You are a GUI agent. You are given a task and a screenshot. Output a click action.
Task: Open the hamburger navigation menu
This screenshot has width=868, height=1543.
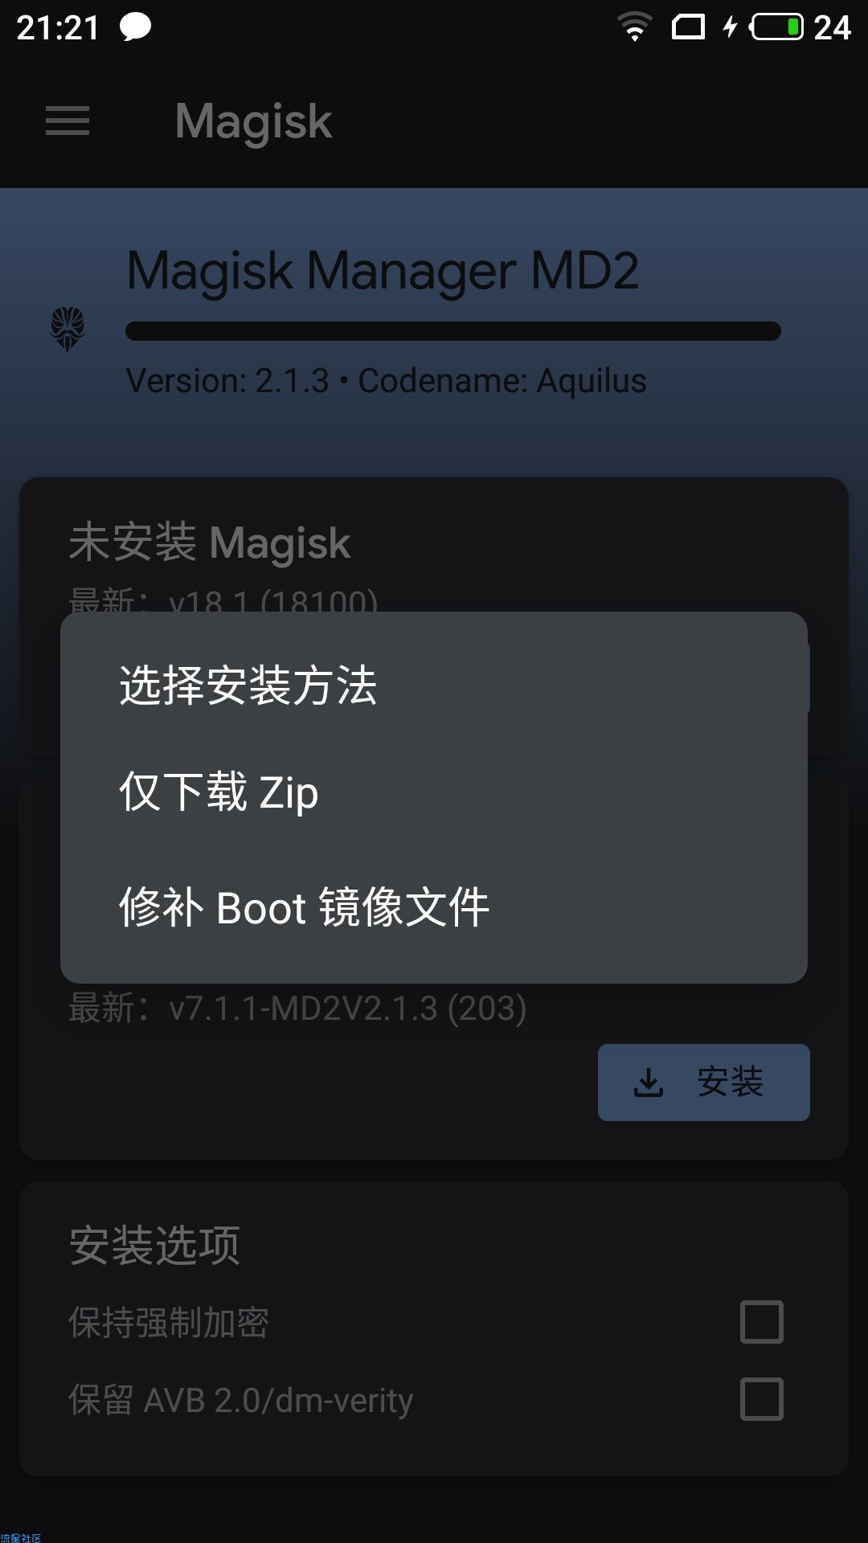[x=68, y=121]
